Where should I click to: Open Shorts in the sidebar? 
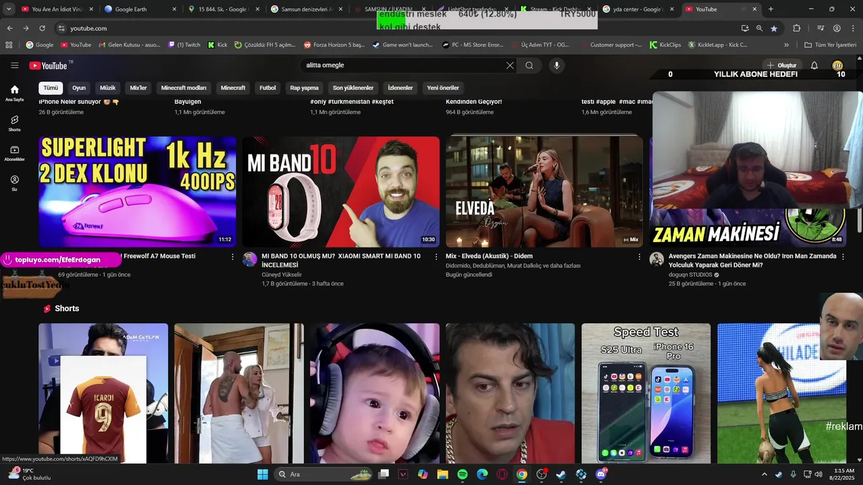tap(15, 123)
